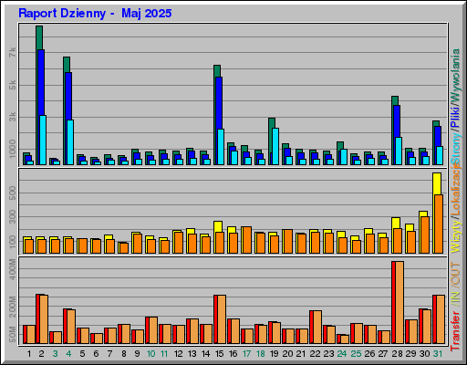
Task: Click day label 23 on the bottom axis
Action: 328,354
